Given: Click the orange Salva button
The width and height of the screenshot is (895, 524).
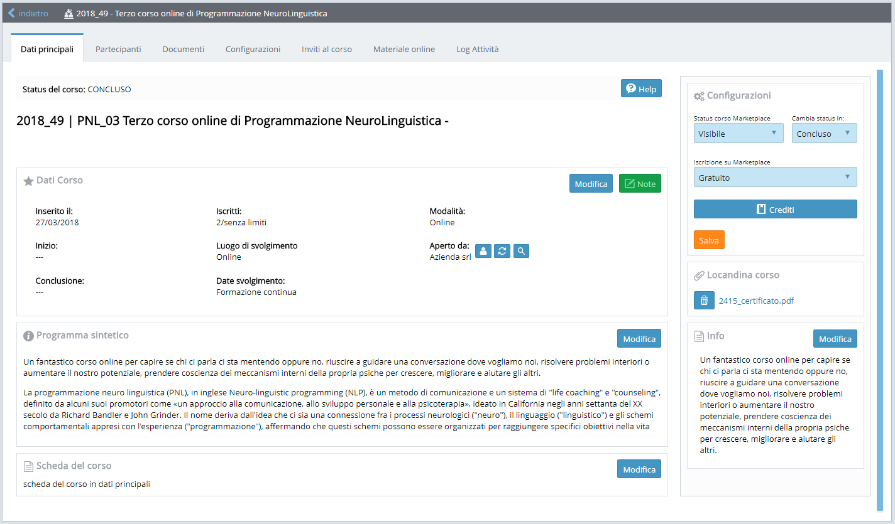Looking at the screenshot, I should [709, 240].
